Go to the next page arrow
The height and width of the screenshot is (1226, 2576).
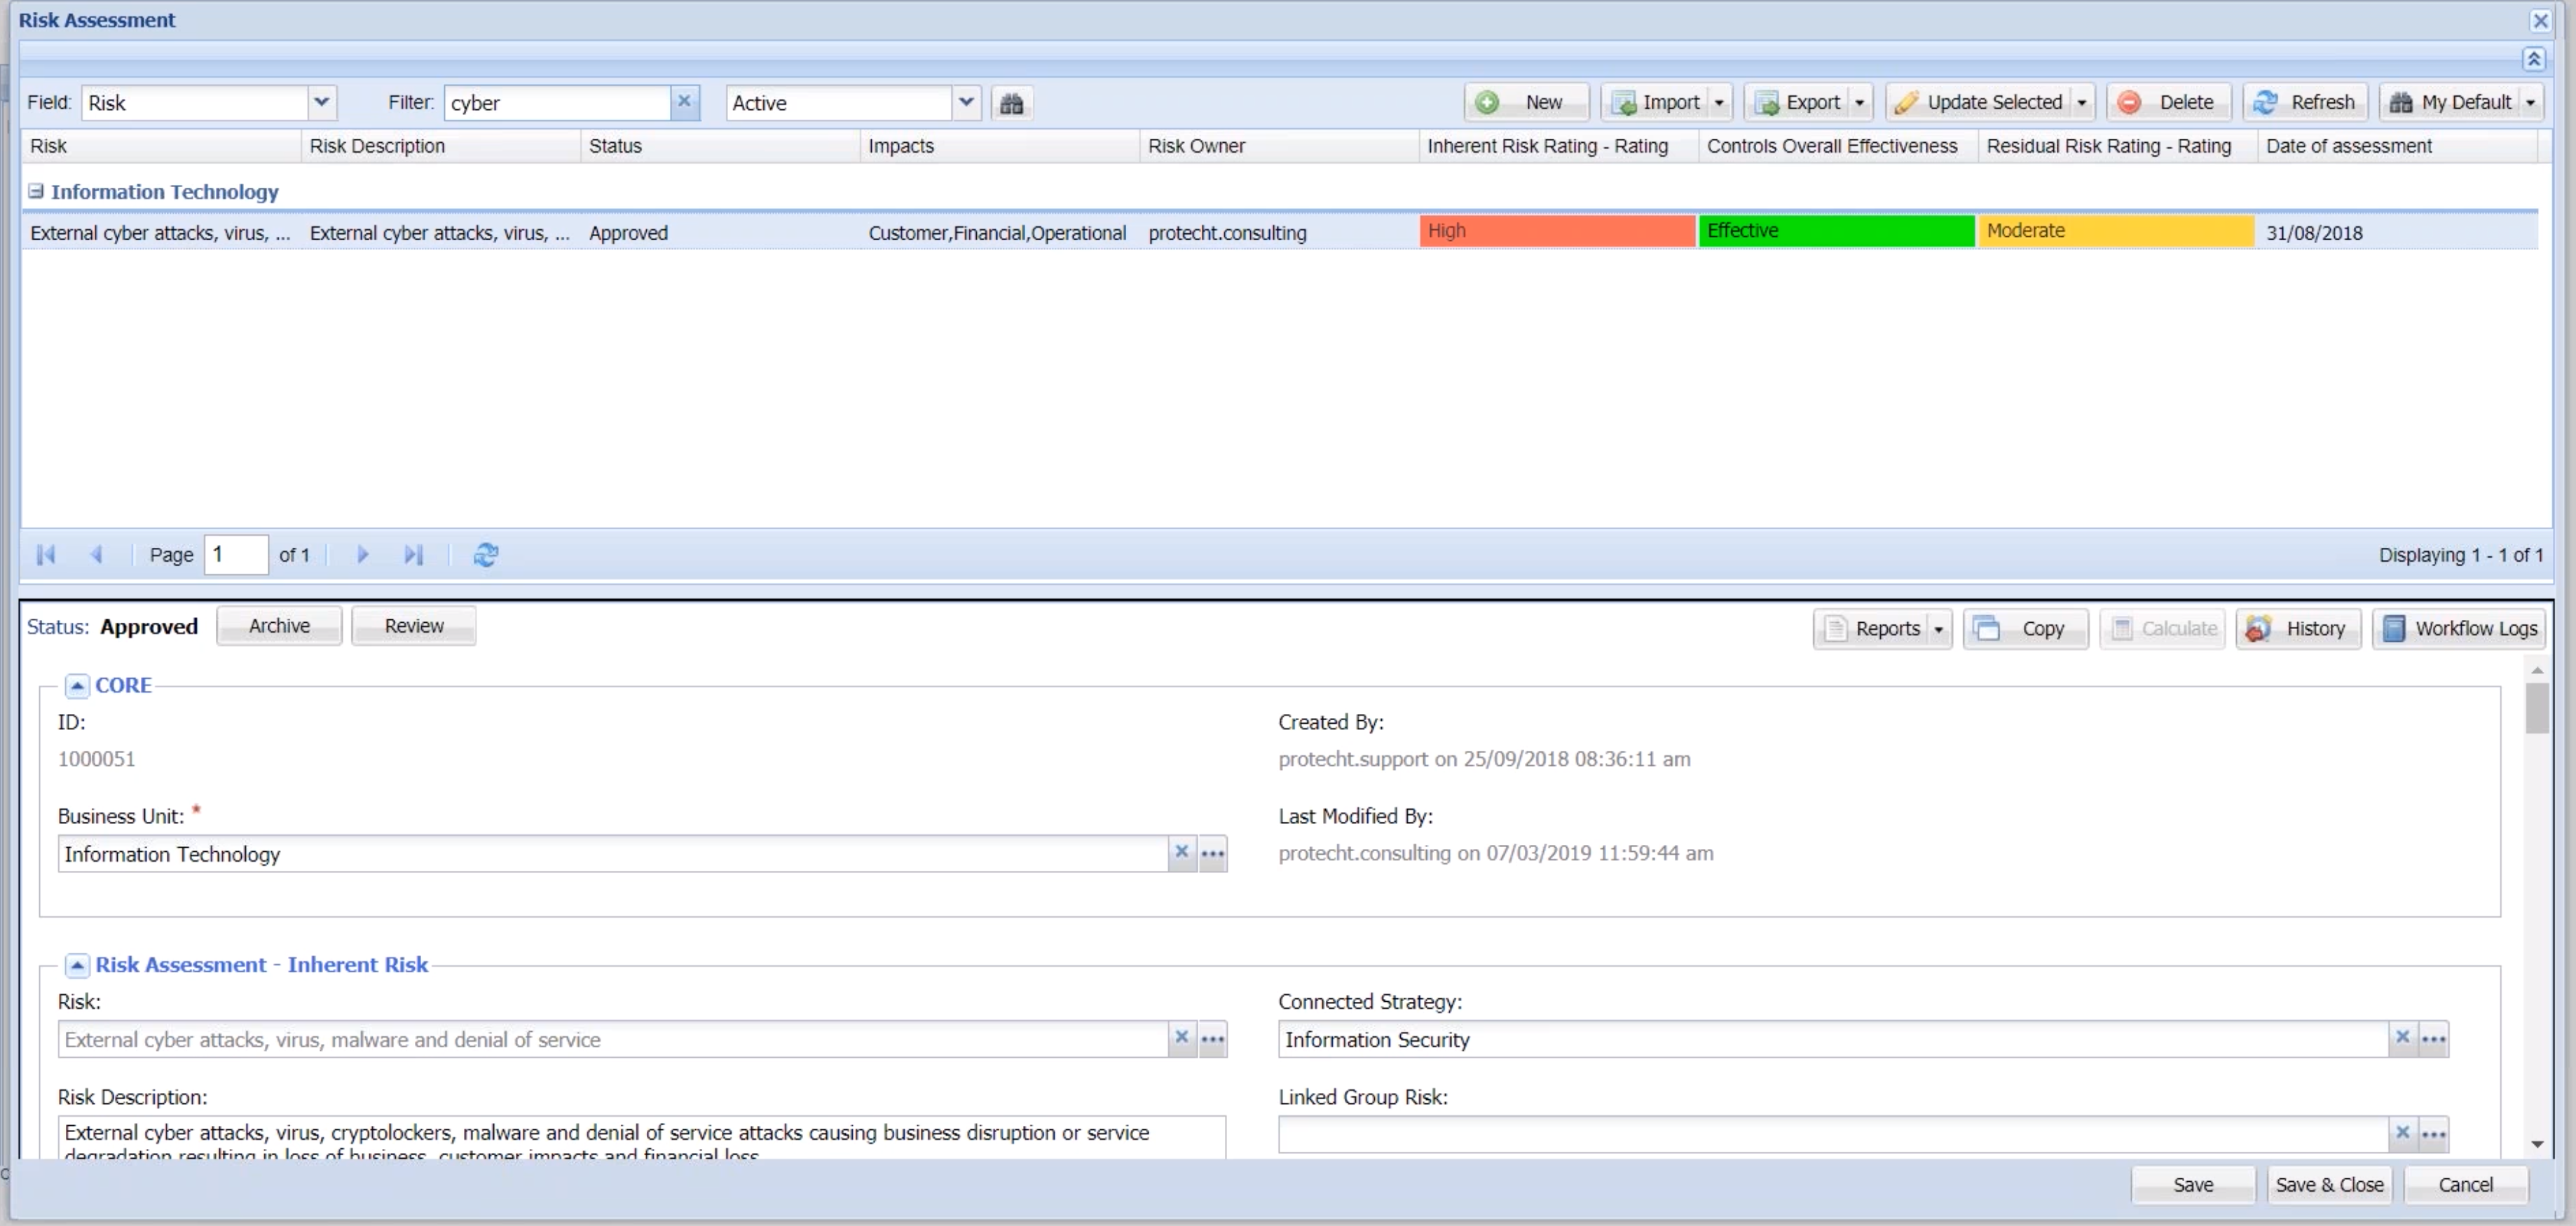[x=362, y=555]
